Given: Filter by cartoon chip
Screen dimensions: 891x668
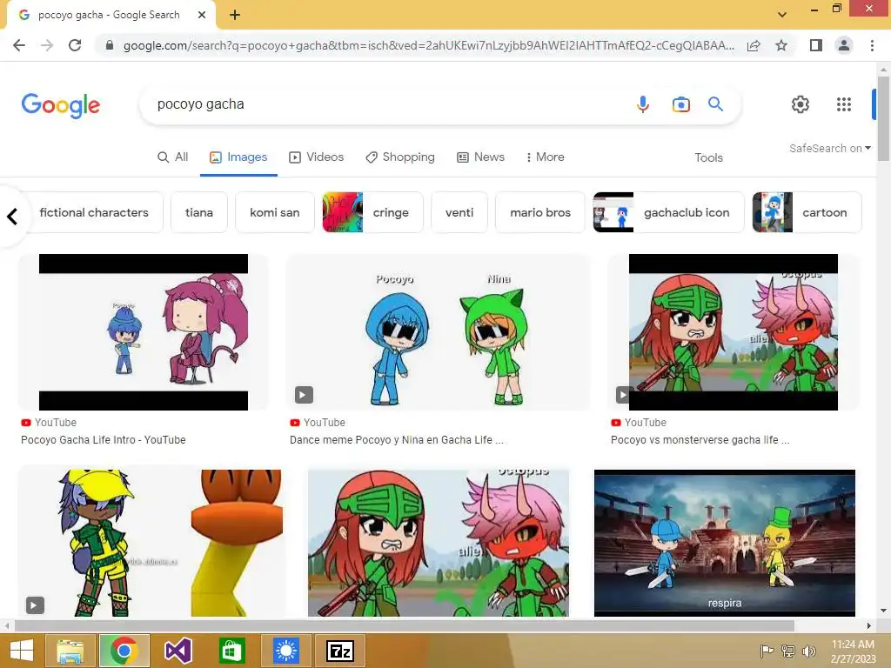Looking at the screenshot, I should (807, 212).
